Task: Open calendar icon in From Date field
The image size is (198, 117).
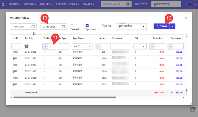Action: 33,27
